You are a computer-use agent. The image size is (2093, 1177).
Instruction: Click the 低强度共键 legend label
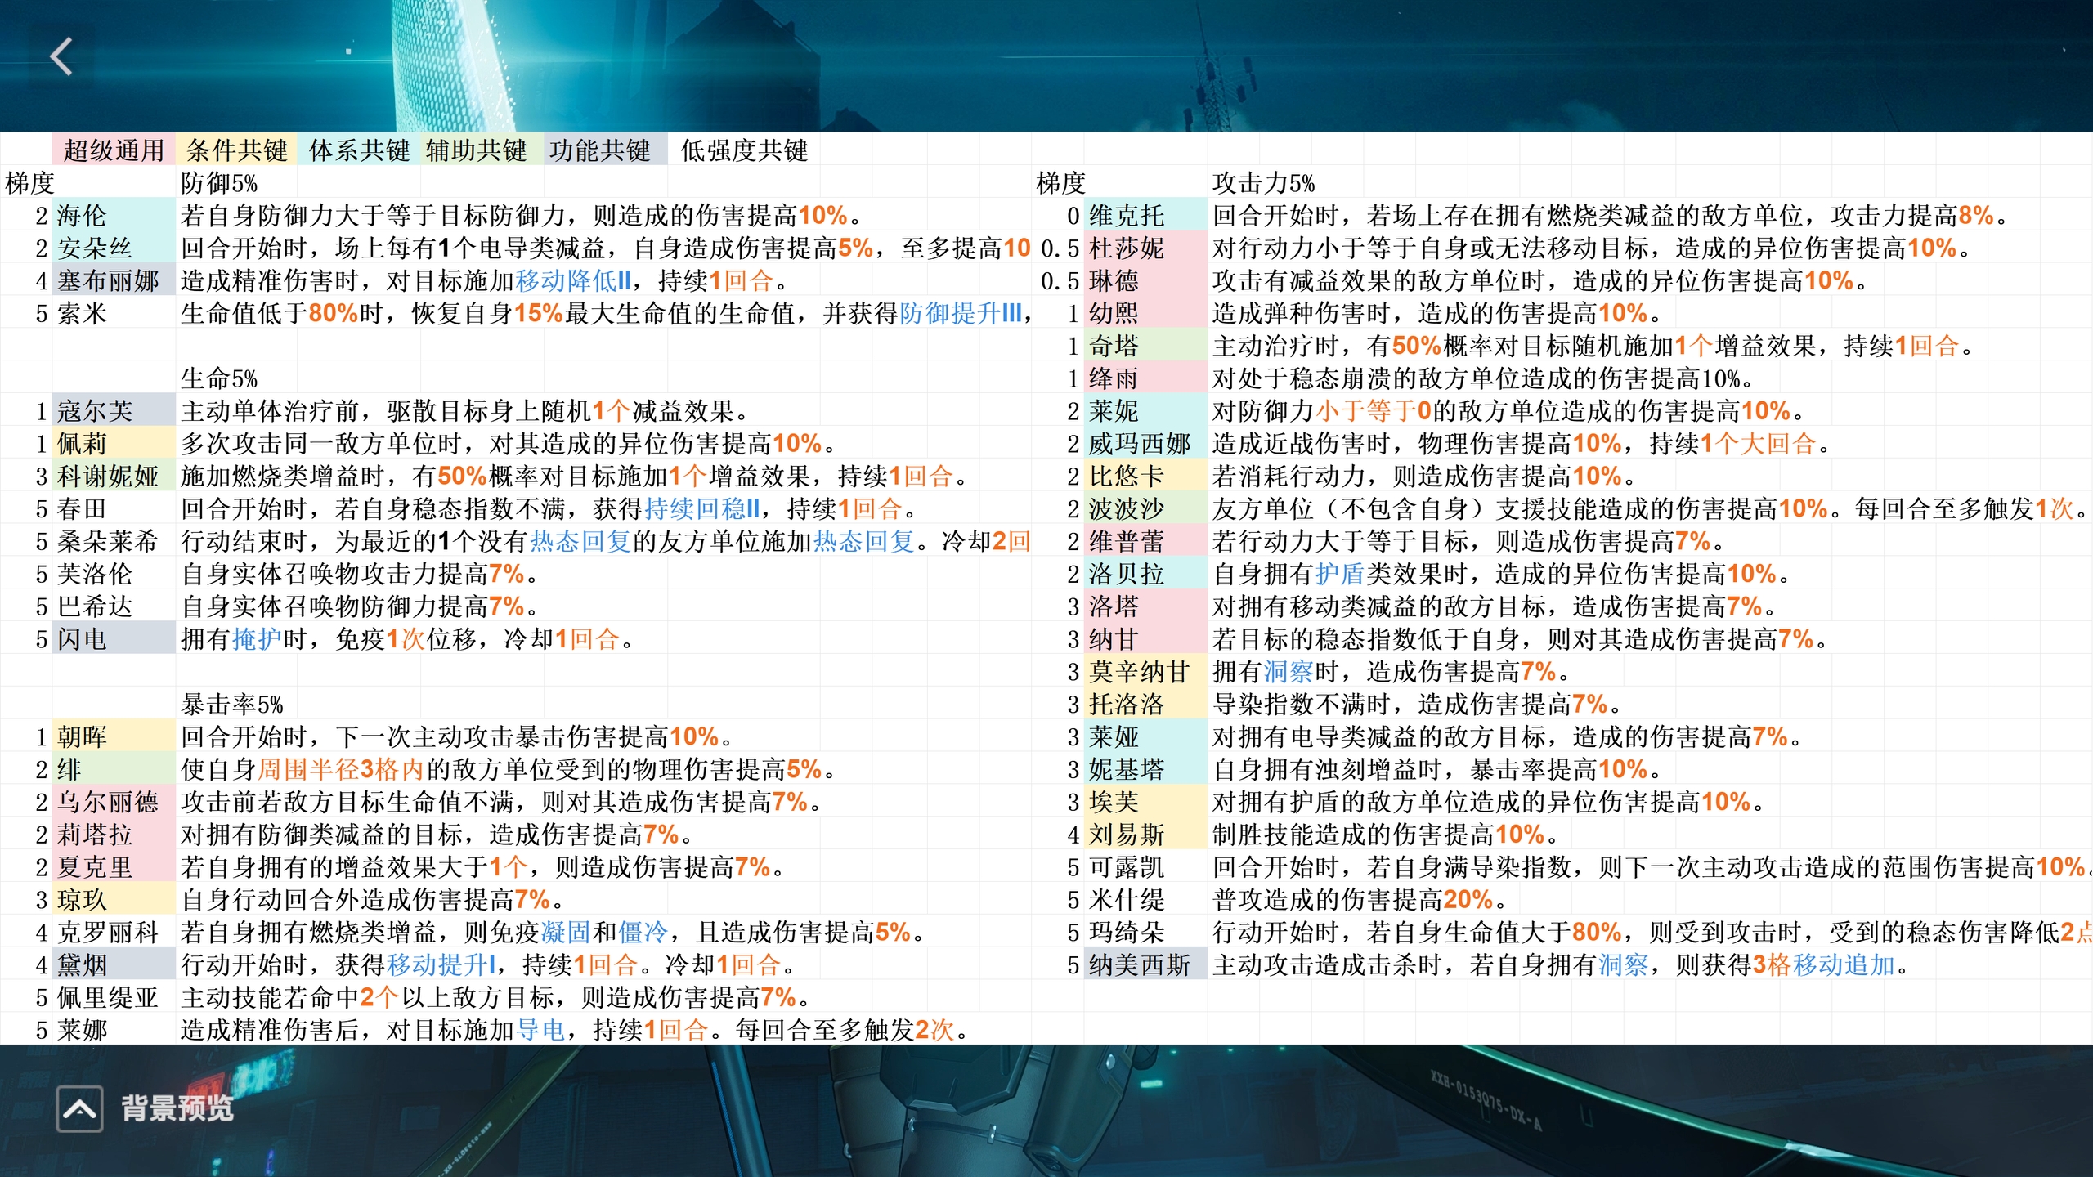click(x=743, y=150)
